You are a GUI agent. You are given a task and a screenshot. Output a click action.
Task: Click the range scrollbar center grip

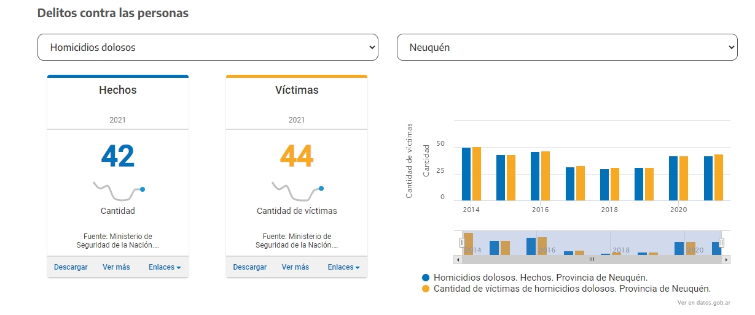coord(592,260)
